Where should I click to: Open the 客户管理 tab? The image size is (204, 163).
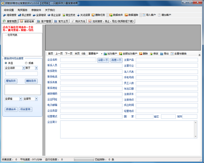click(44, 21)
